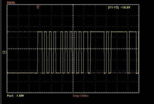Screen dimensions: 154x104
Task: Click the second-widest high pulse of the waveform
Action: [98, 32]
